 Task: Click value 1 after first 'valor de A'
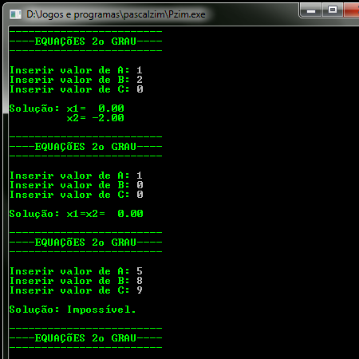tap(140, 70)
